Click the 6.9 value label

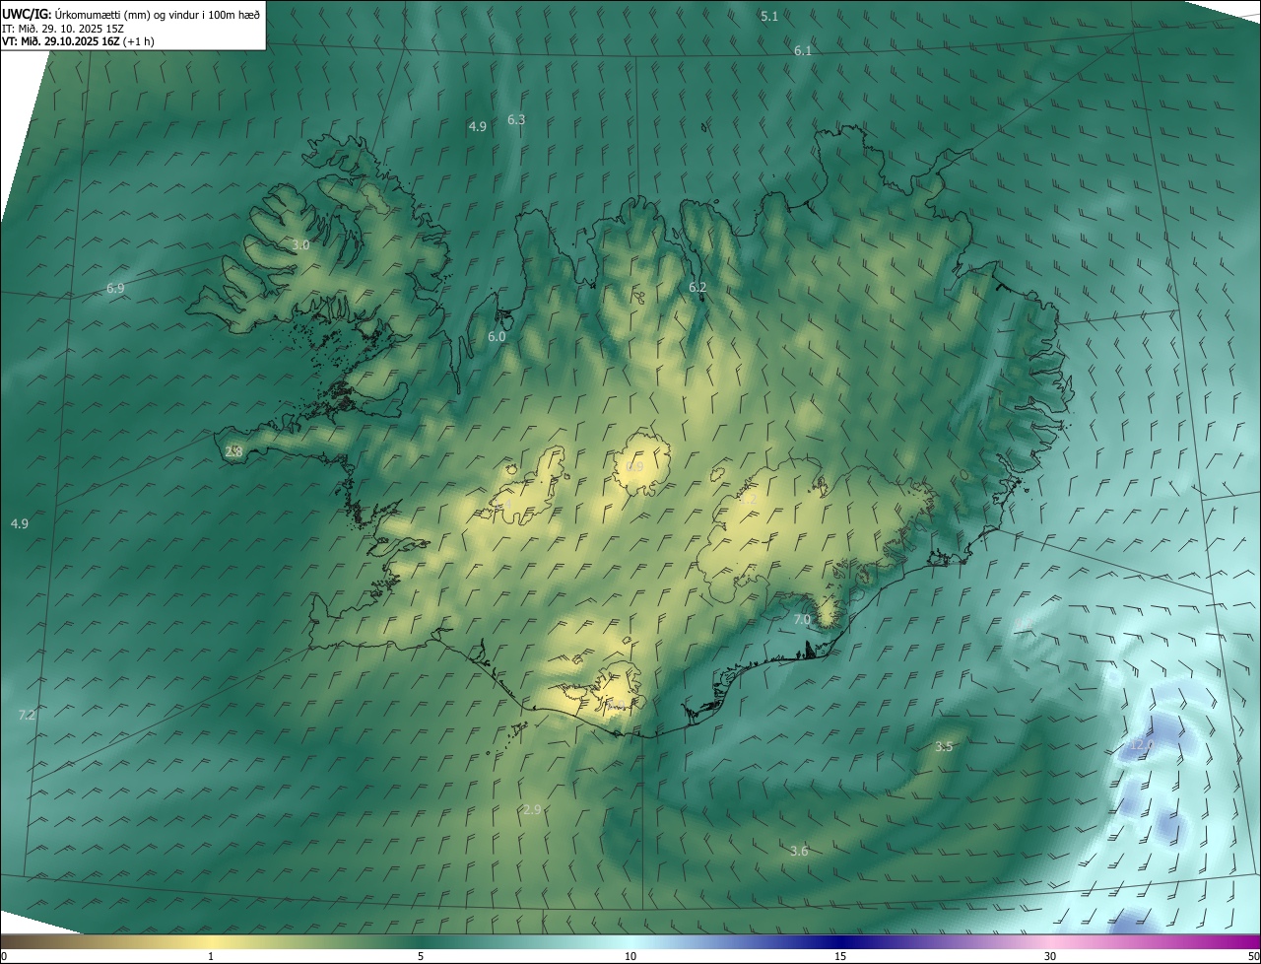115,288
